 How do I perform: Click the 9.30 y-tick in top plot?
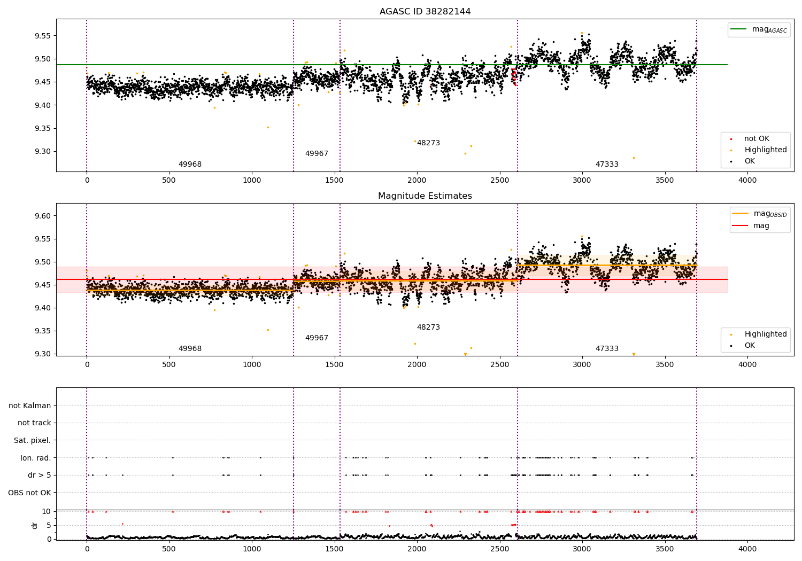point(43,152)
